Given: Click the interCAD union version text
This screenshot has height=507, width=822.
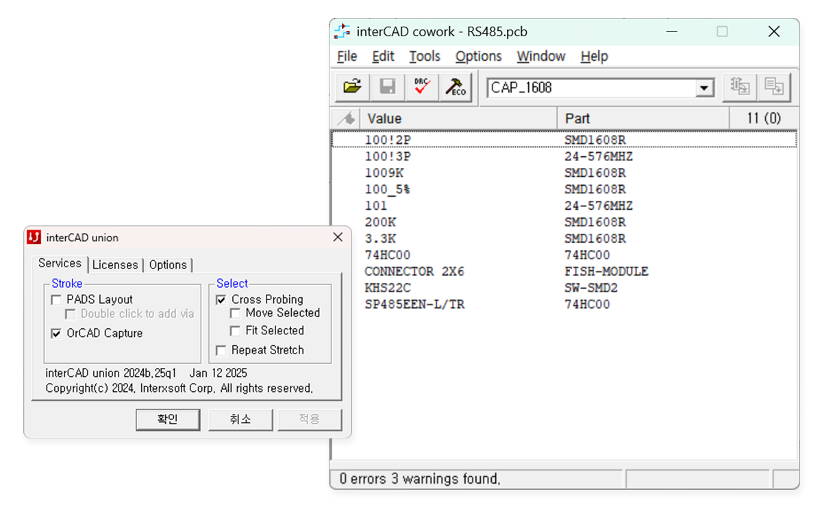Looking at the screenshot, I should (147, 373).
